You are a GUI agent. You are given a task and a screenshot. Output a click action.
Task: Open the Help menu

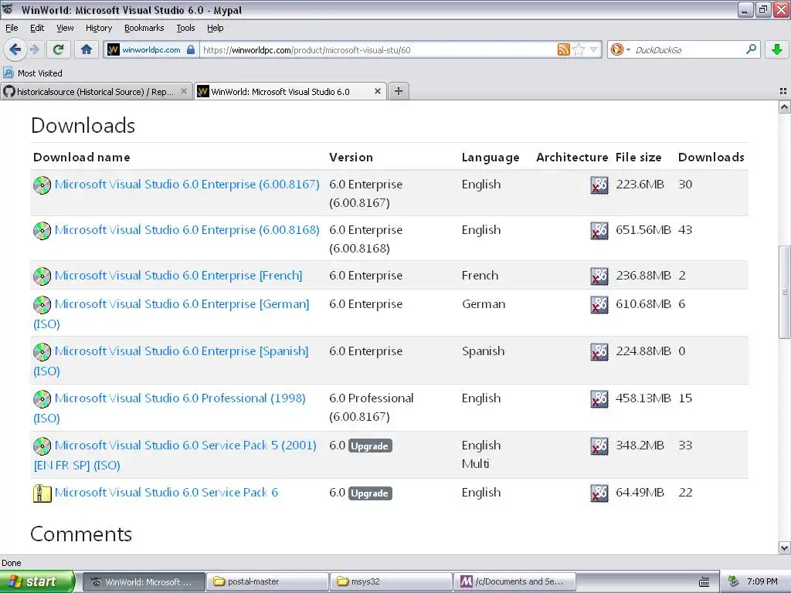click(x=215, y=28)
